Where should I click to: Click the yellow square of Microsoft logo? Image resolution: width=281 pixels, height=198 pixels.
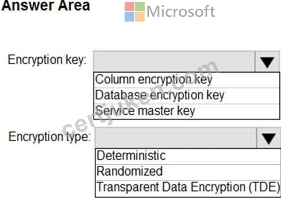point(140,17)
